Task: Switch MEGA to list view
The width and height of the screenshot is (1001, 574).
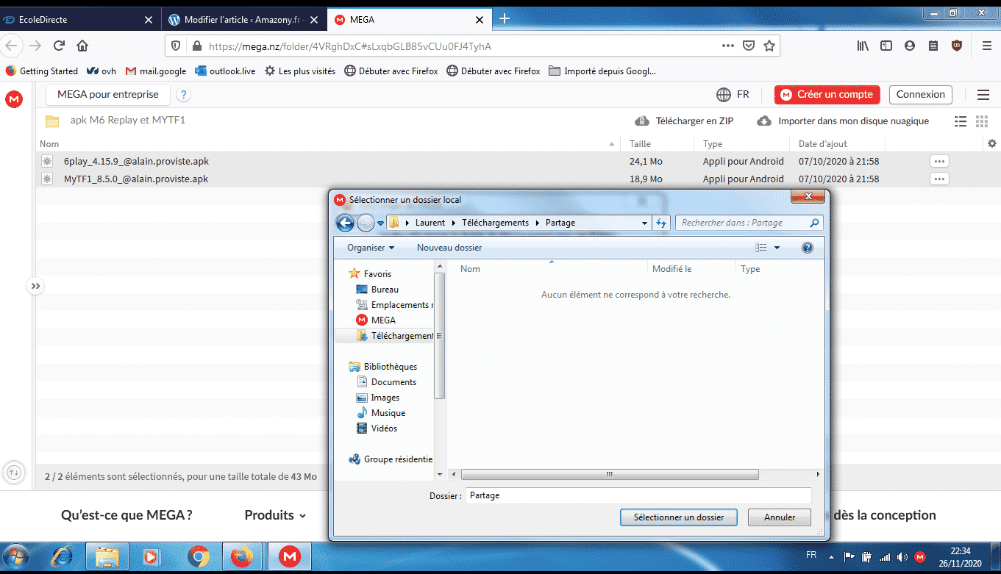Action: click(x=961, y=121)
